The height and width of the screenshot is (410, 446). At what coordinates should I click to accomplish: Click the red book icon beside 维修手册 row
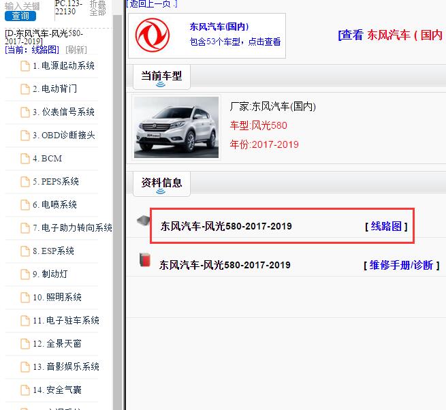coord(145,259)
